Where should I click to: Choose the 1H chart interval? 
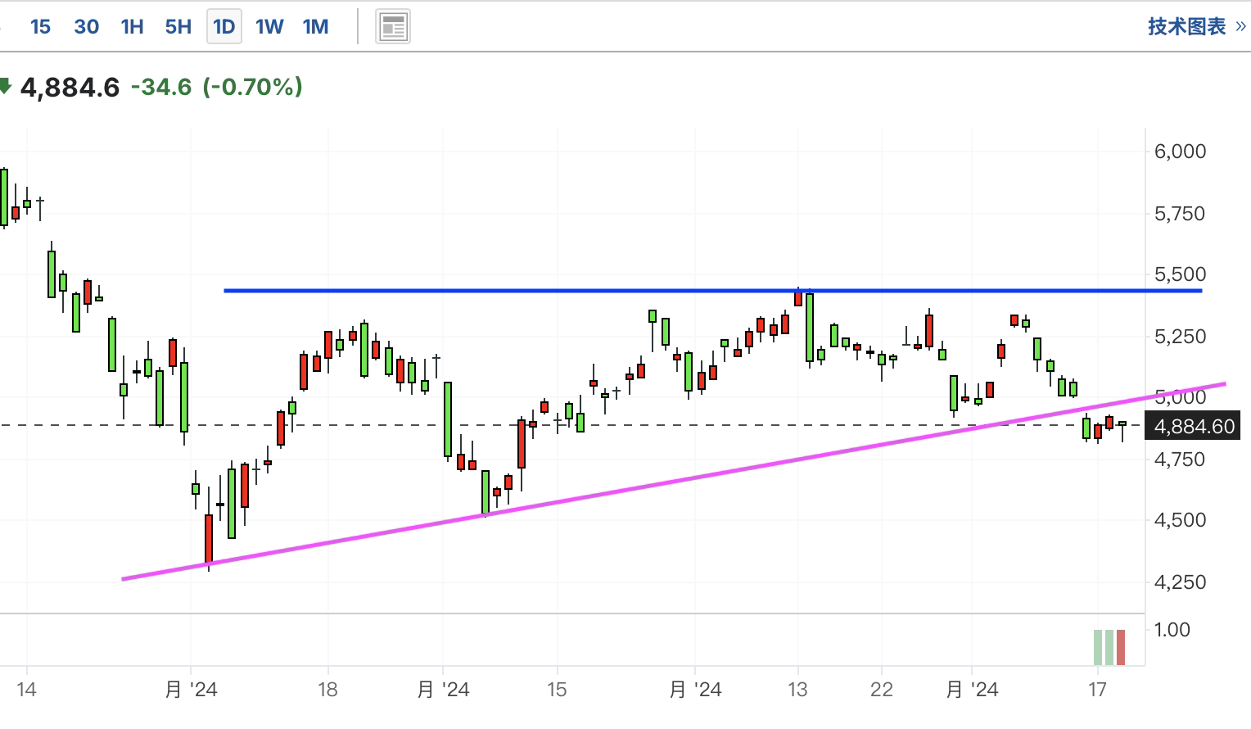pos(132,27)
